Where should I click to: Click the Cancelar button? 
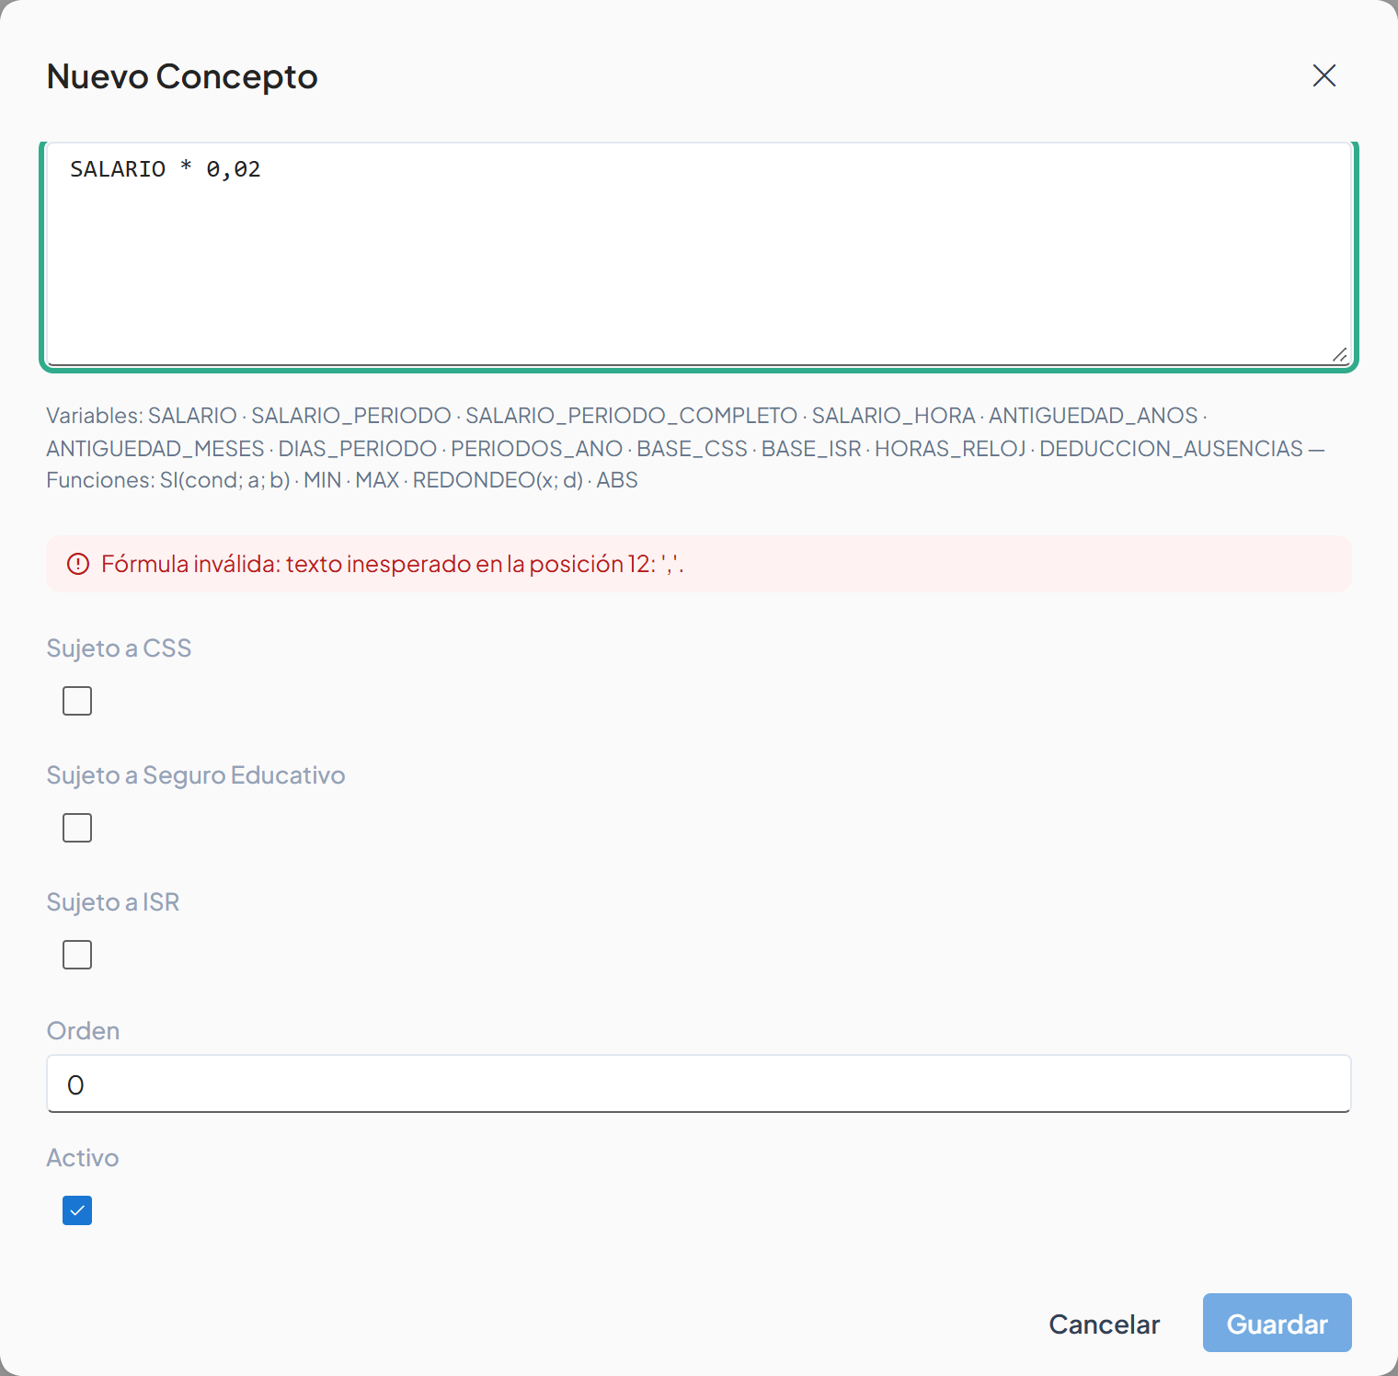pos(1104,1324)
